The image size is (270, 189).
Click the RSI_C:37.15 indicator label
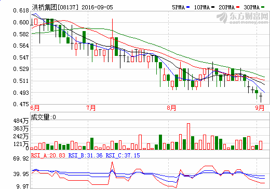[x=123, y=155]
